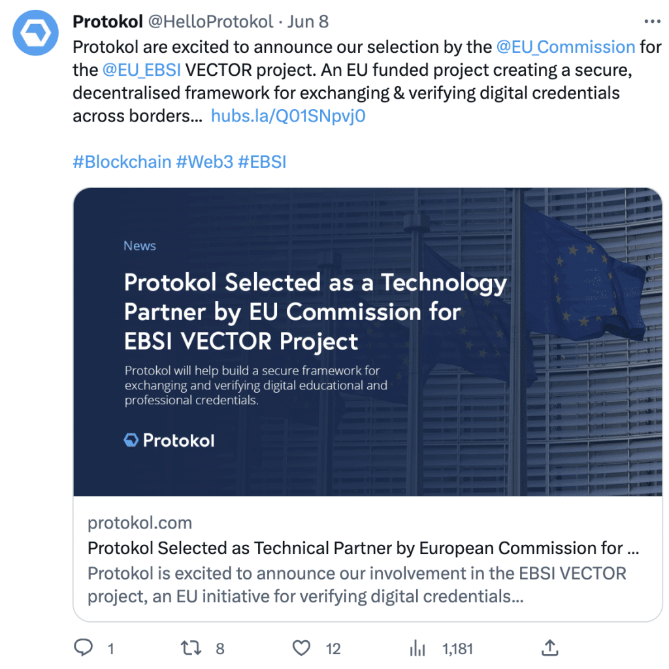Open the @EU_EBSI mention link

click(x=142, y=69)
